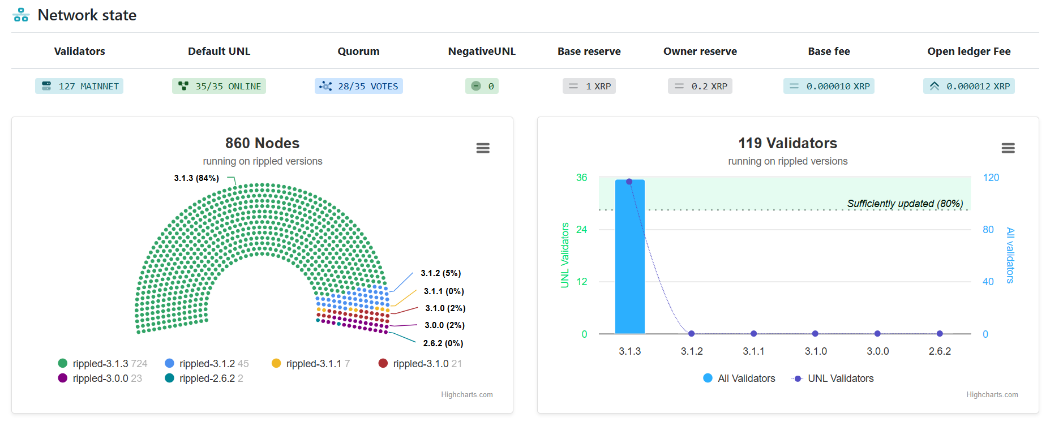Viewport: 1050px width, 426px height.
Task: Click the UNL data point at 3.1.2
Action: (692, 334)
